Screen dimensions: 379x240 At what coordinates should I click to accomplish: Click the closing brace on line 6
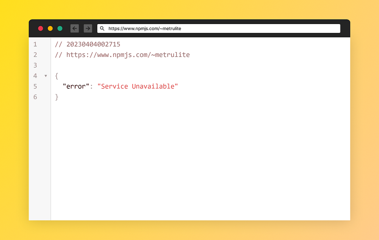(x=57, y=97)
